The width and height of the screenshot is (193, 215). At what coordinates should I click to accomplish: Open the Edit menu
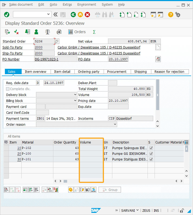[x=41, y=5]
